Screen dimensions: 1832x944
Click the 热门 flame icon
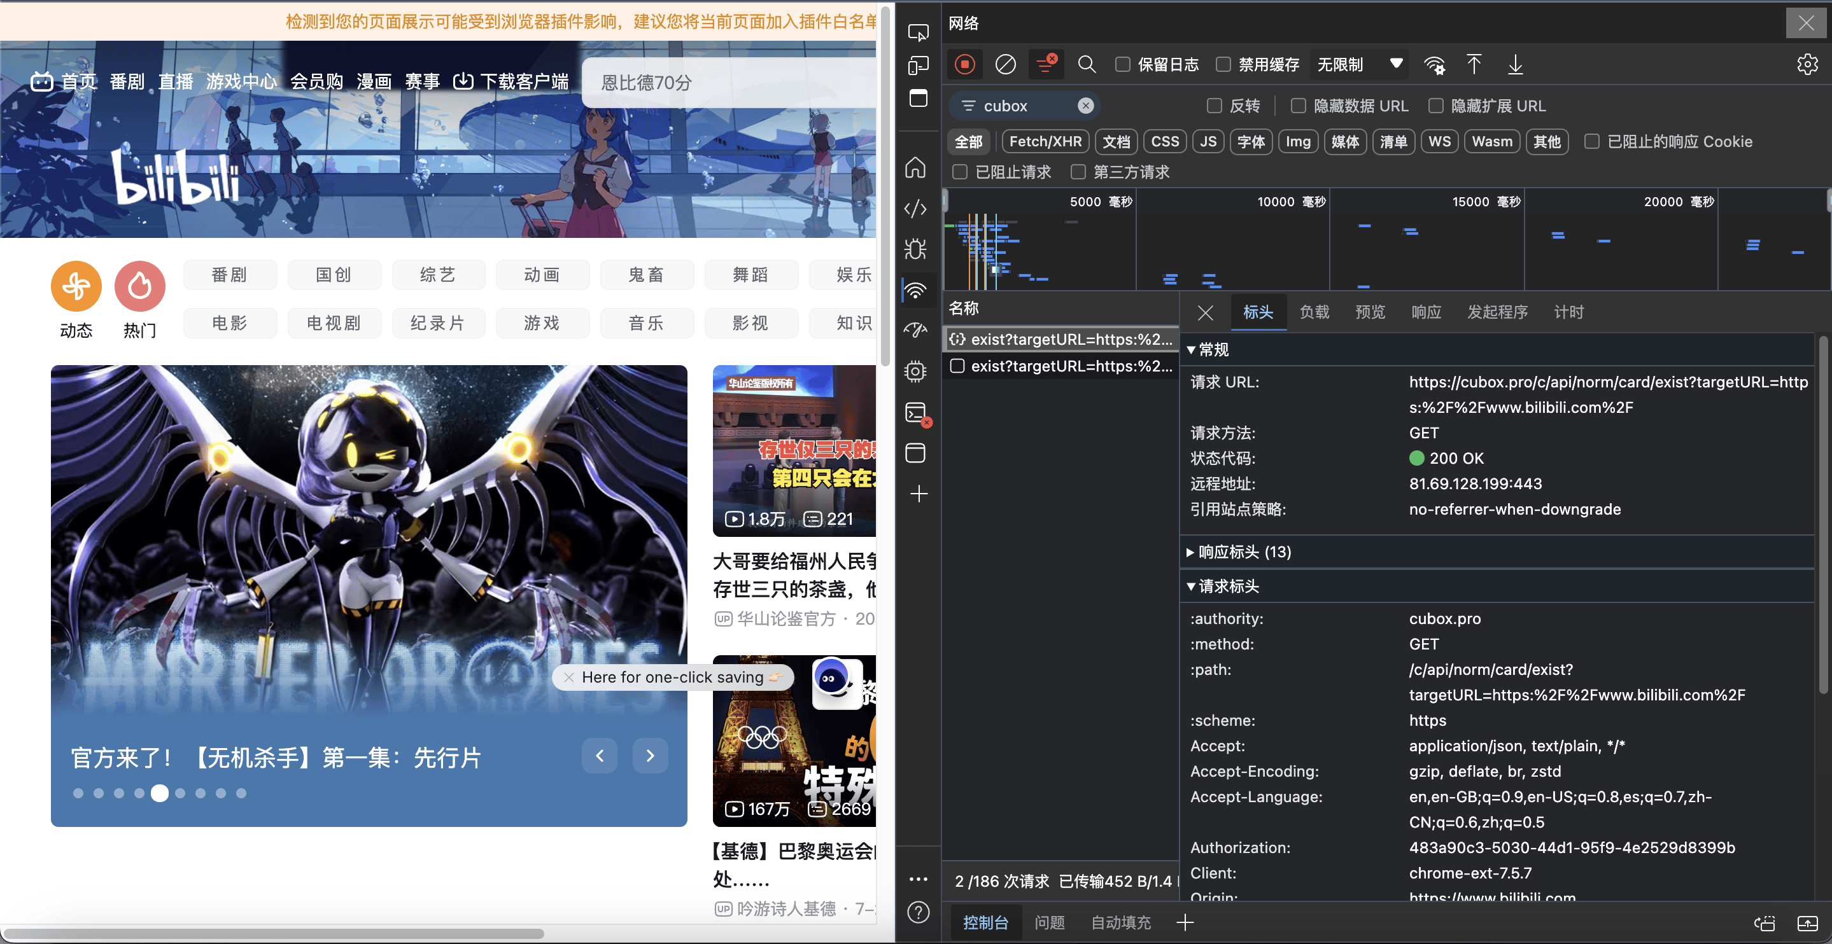140,286
